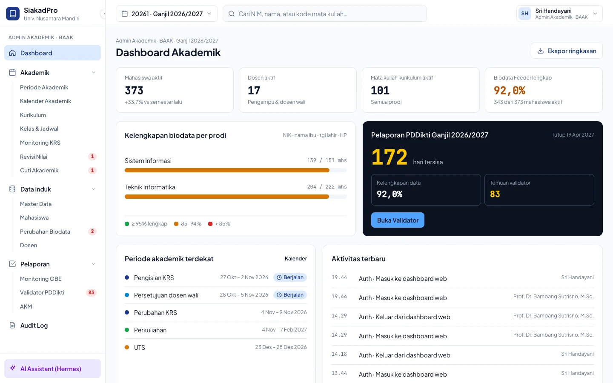613x383 pixels.
Task: Collapse the Akademik section chevron
Action: pos(94,73)
